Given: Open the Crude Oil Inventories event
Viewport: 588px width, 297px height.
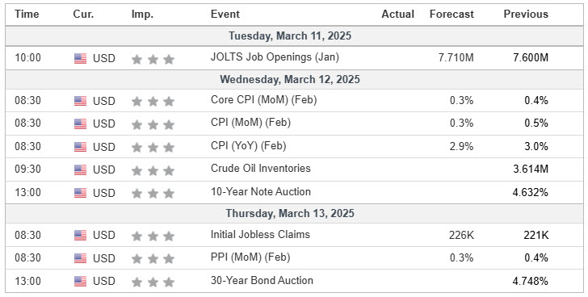Looking at the screenshot, I should [x=261, y=169].
